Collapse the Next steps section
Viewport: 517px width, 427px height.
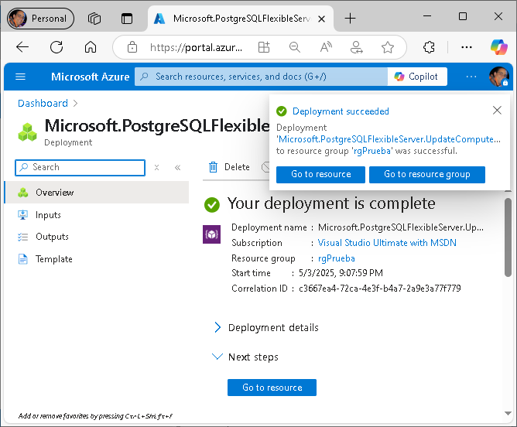pos(246,357)
